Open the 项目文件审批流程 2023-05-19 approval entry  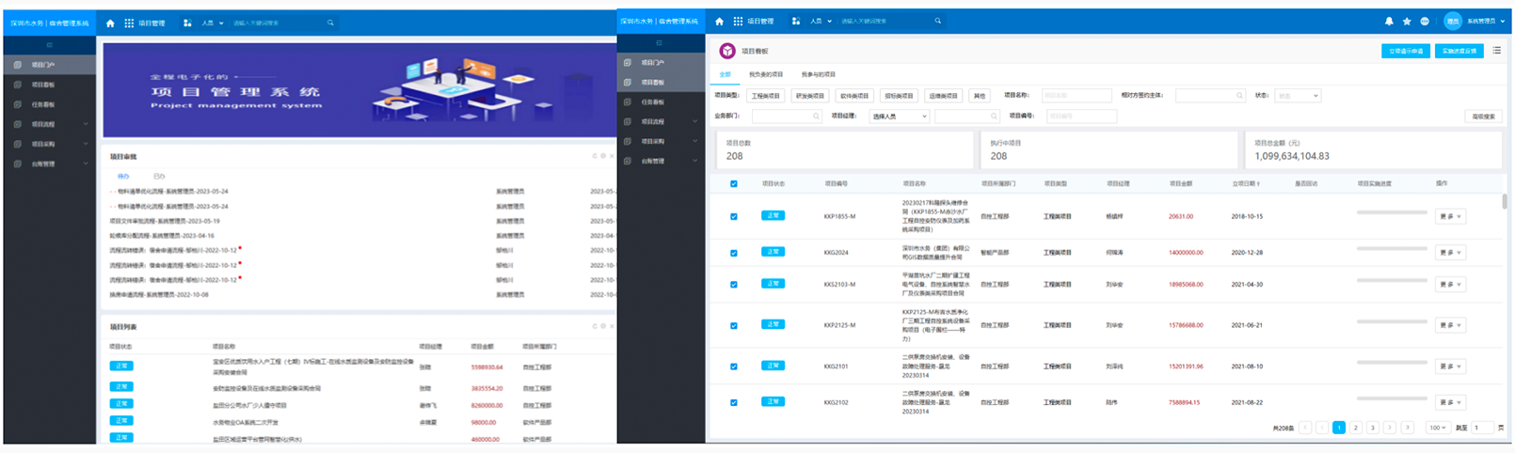click(x=165, y=221)
